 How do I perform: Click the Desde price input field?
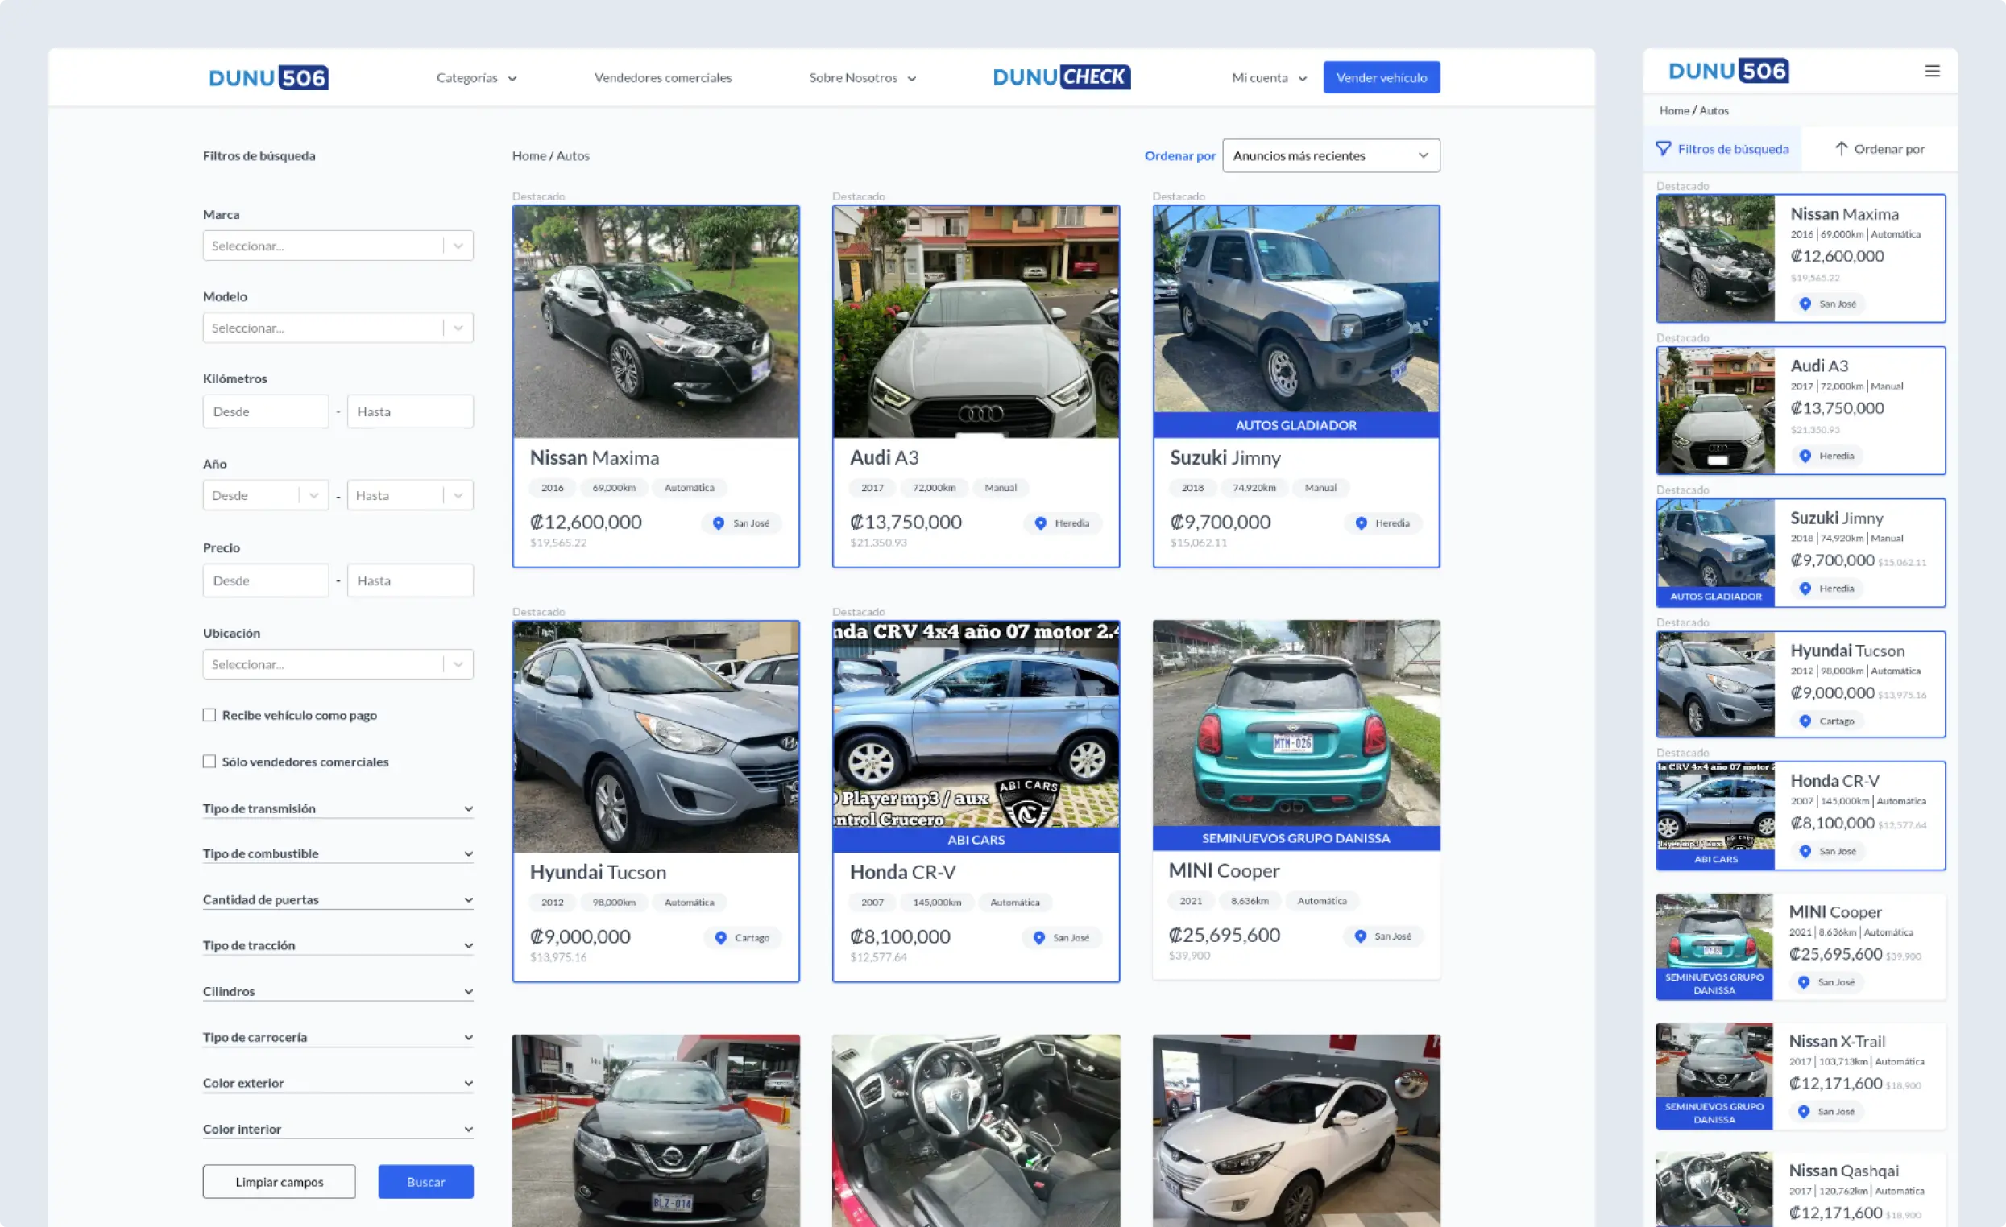tap(265, 580)
